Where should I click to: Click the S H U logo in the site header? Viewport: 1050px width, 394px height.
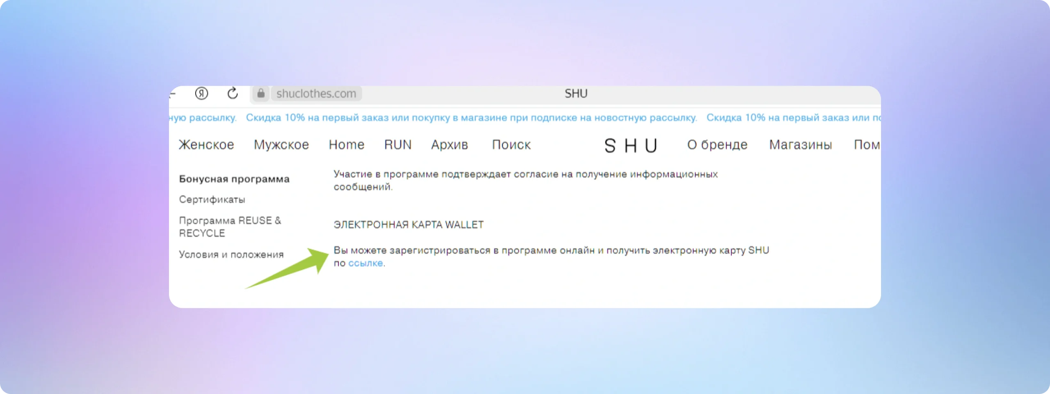[631, 146]
